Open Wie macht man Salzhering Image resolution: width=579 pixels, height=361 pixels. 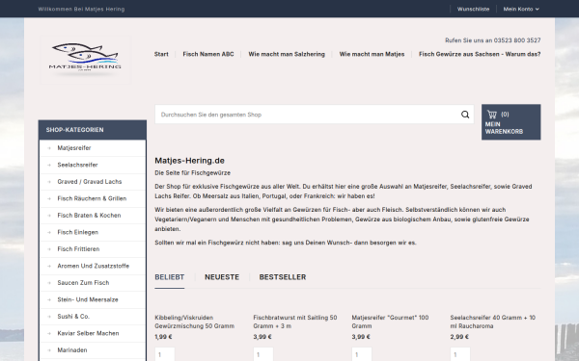click(287, 54)
